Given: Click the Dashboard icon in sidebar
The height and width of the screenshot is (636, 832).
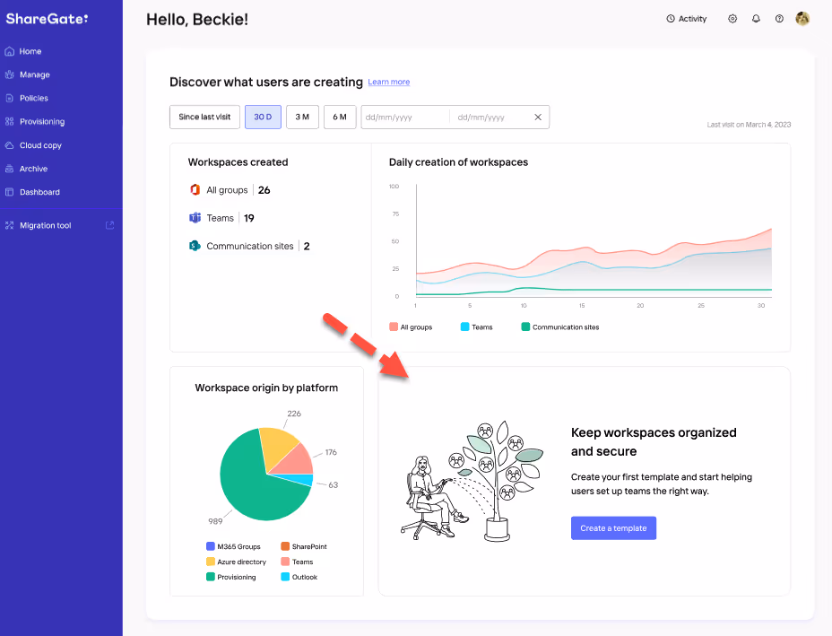Looking at the screenshot, I should point(9,192).
